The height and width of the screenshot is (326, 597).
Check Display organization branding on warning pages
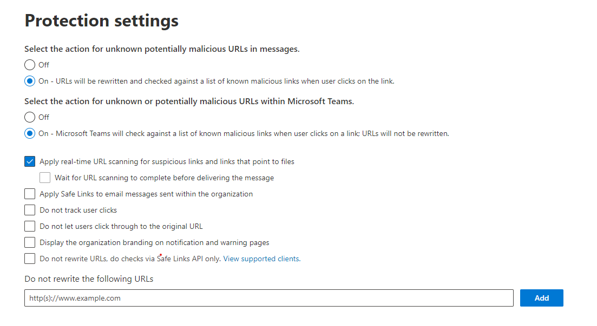[30, 242]
